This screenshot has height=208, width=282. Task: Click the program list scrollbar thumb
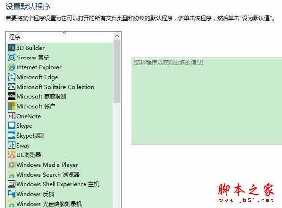coord(117,71)
